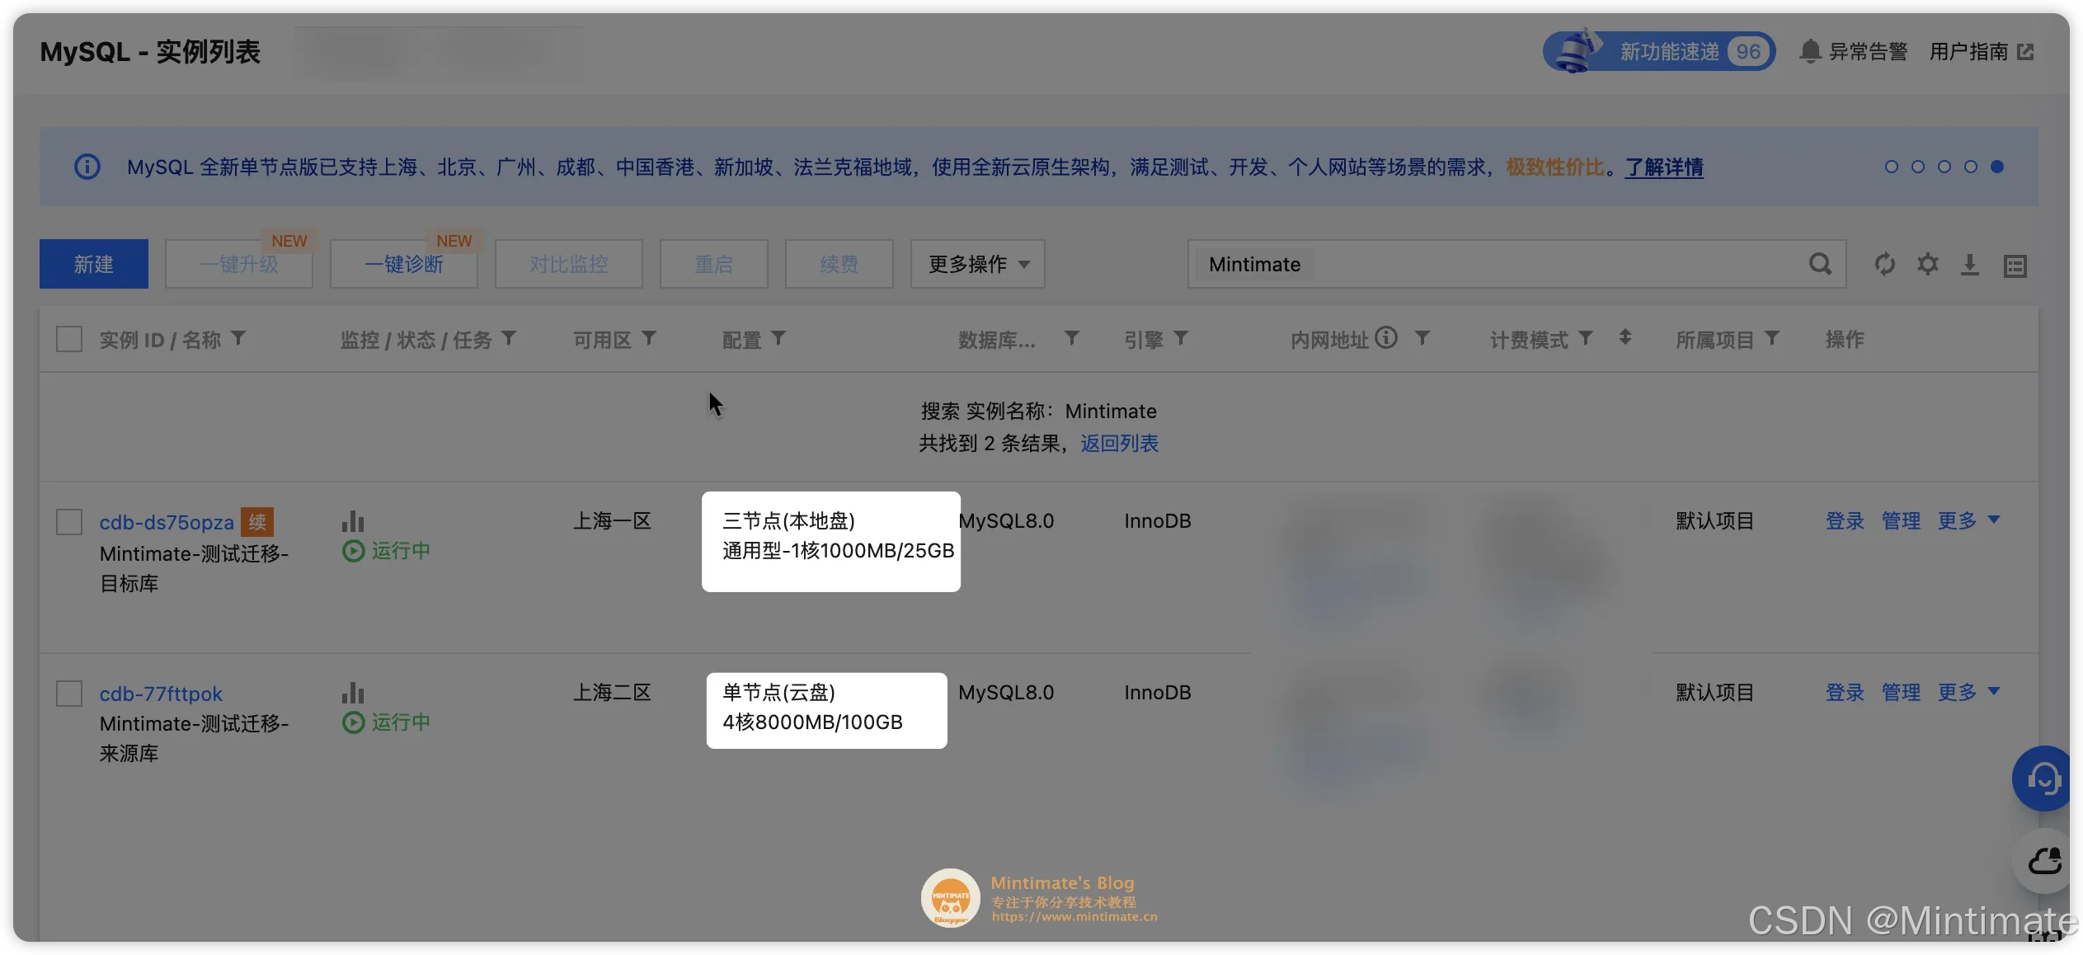Switch to second banner carousel dot
The width and height of the screenshot is (2083, 955).
[1918, 167]
